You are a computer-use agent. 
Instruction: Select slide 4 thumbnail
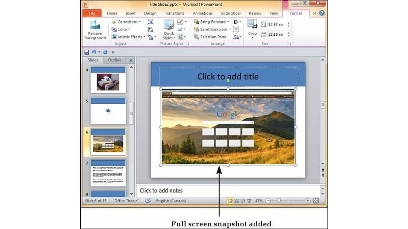point(108,80)
